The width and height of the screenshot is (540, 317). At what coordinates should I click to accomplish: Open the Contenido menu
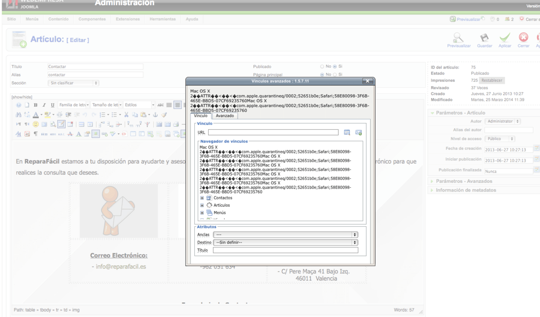(58, 19)
